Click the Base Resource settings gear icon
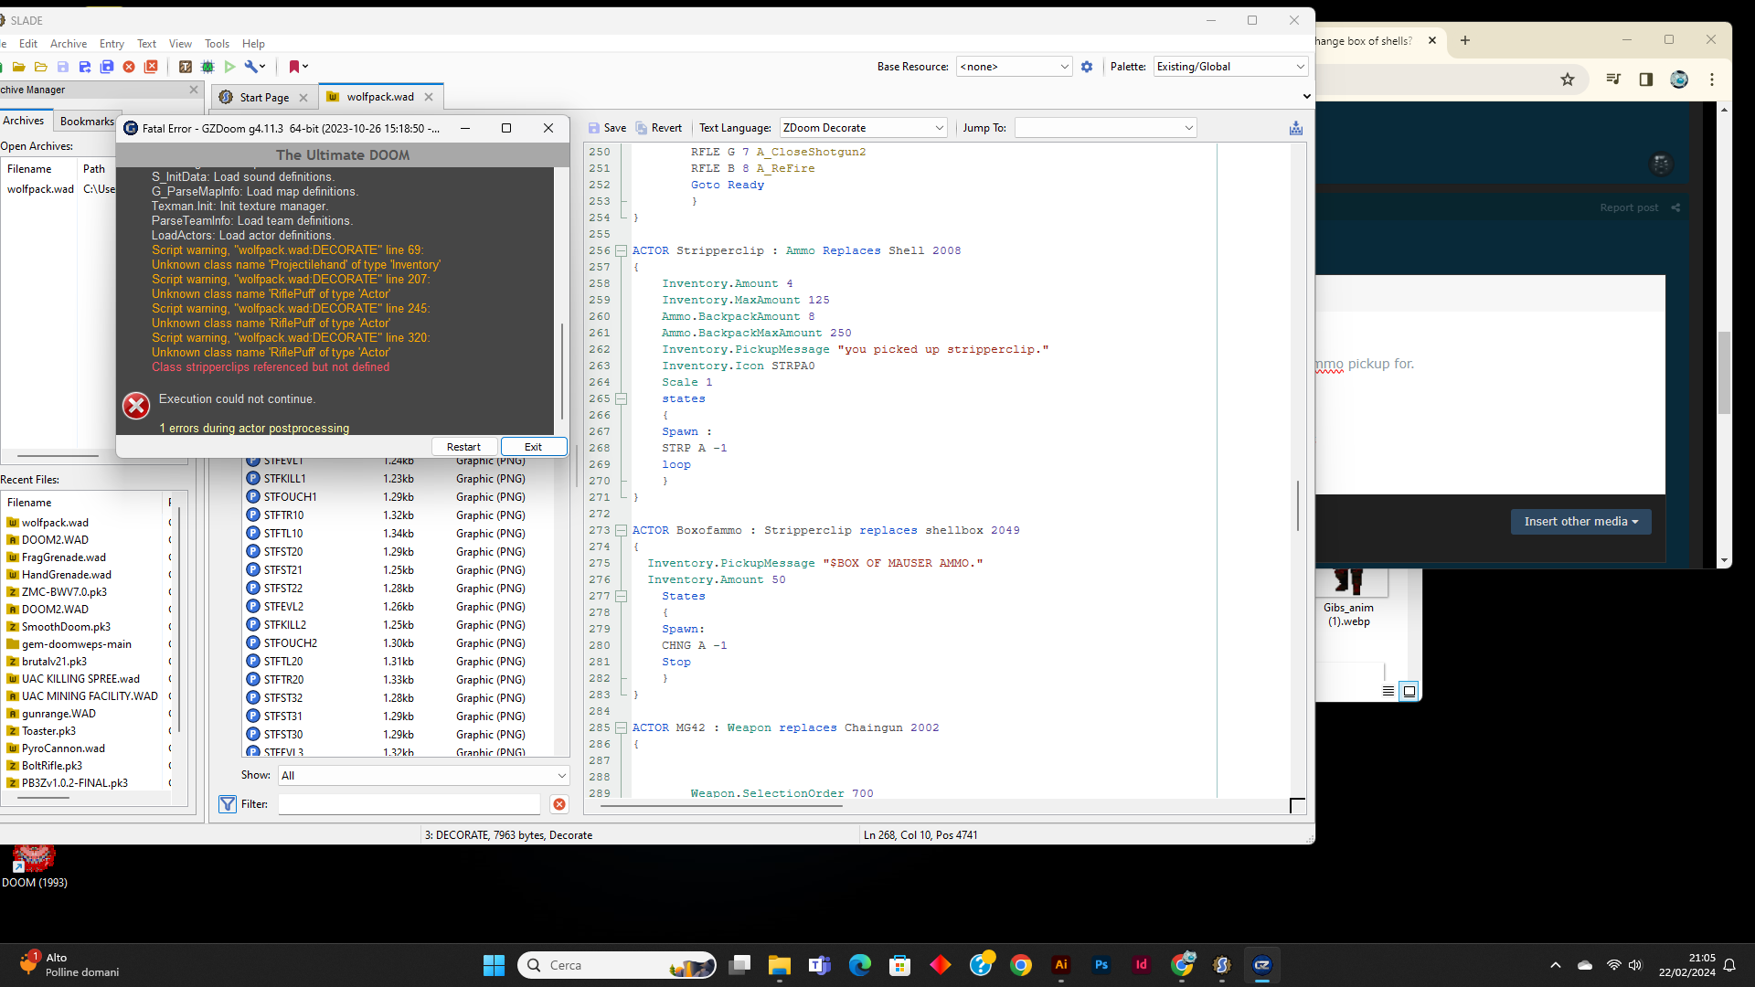 pos(1087,67)
